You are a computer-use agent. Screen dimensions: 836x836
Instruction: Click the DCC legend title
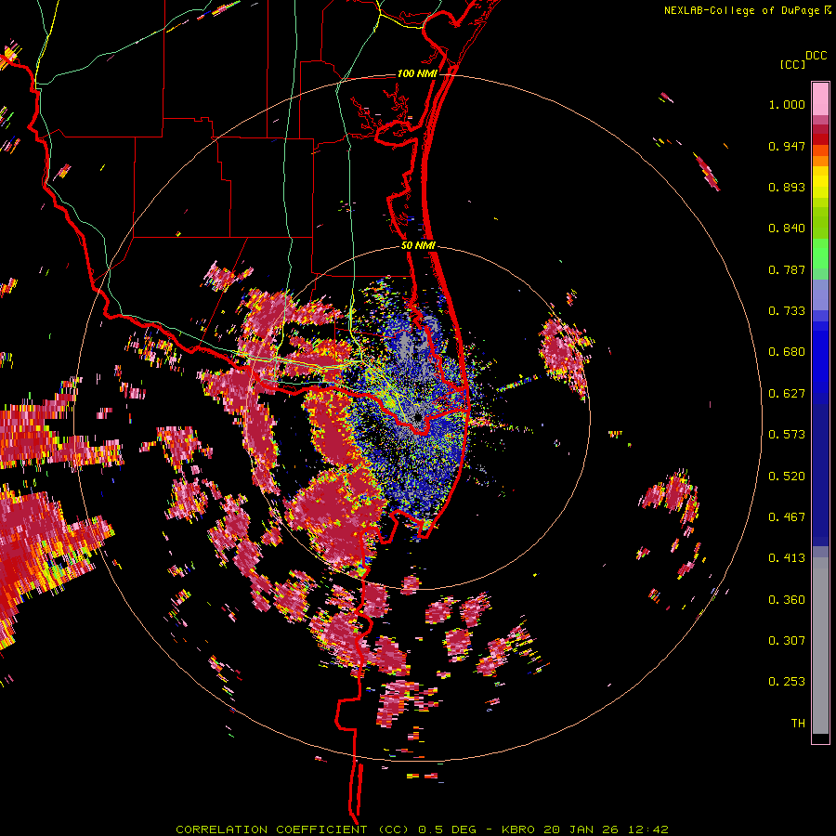point(816,56)
